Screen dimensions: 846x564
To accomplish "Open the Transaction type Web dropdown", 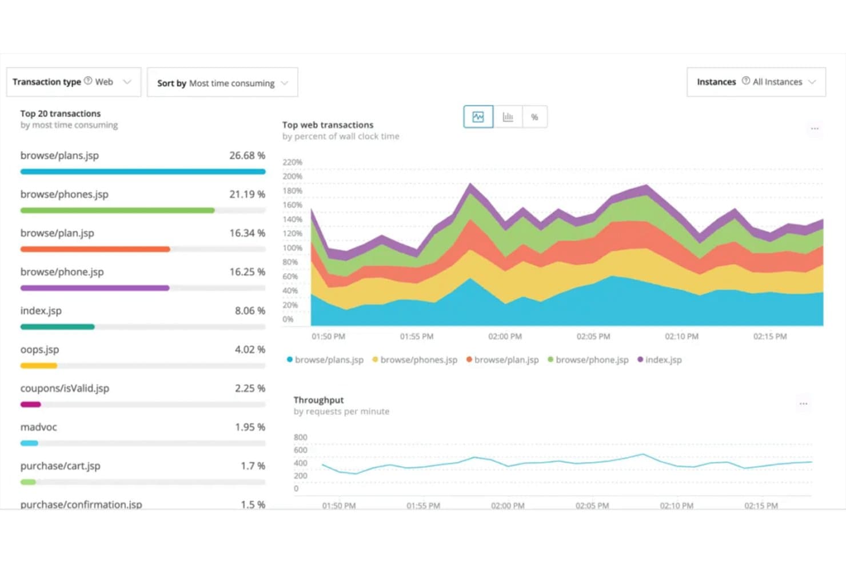I will click(74, 82).
